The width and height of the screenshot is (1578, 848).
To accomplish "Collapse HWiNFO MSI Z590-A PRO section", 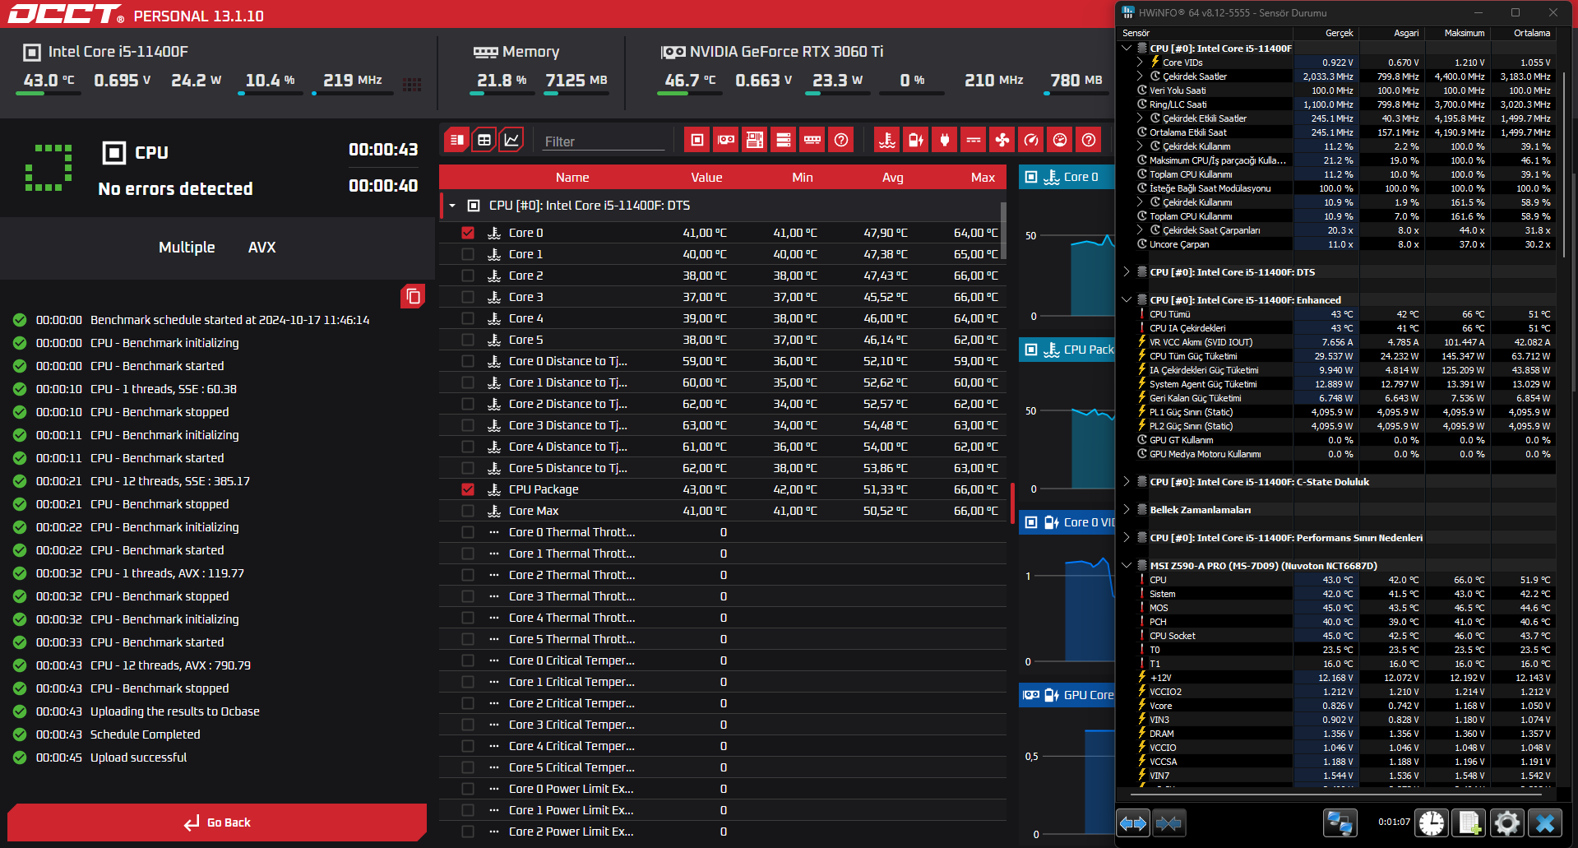I will [1127, 566].
